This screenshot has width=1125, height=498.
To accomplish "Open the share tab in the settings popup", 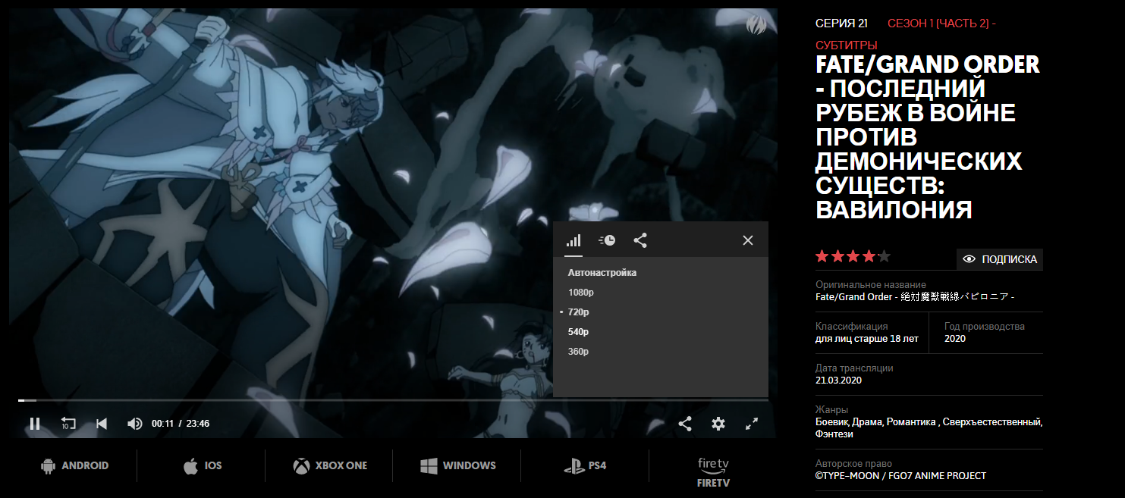I will (640, 240).
